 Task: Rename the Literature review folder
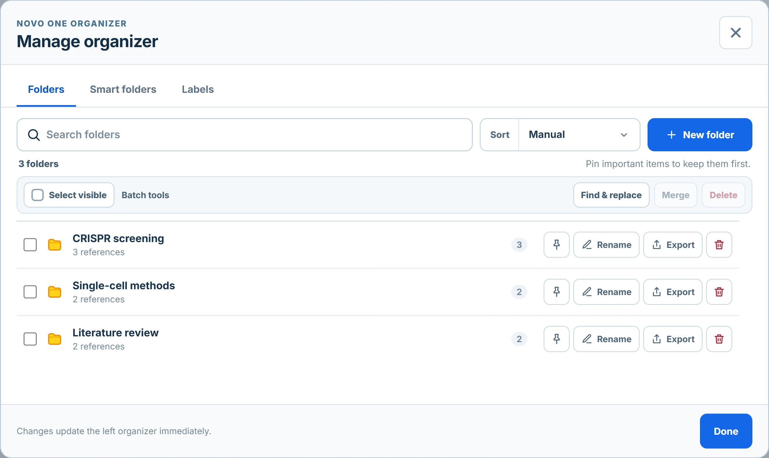coord(606,339)
